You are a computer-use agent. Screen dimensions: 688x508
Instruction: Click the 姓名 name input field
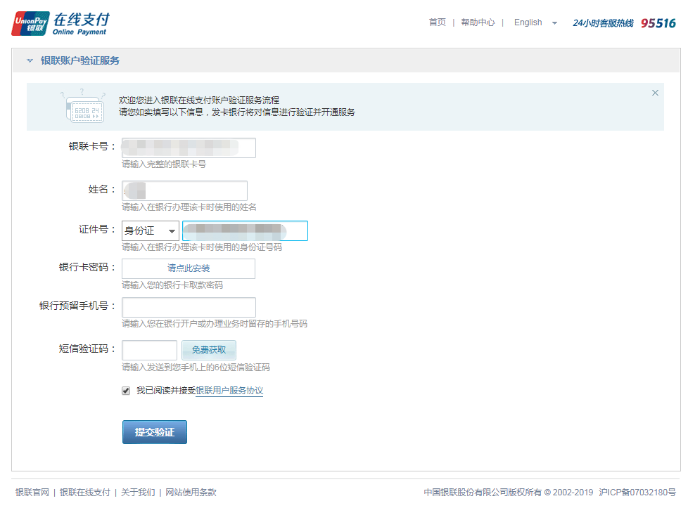tap(184, 190)
